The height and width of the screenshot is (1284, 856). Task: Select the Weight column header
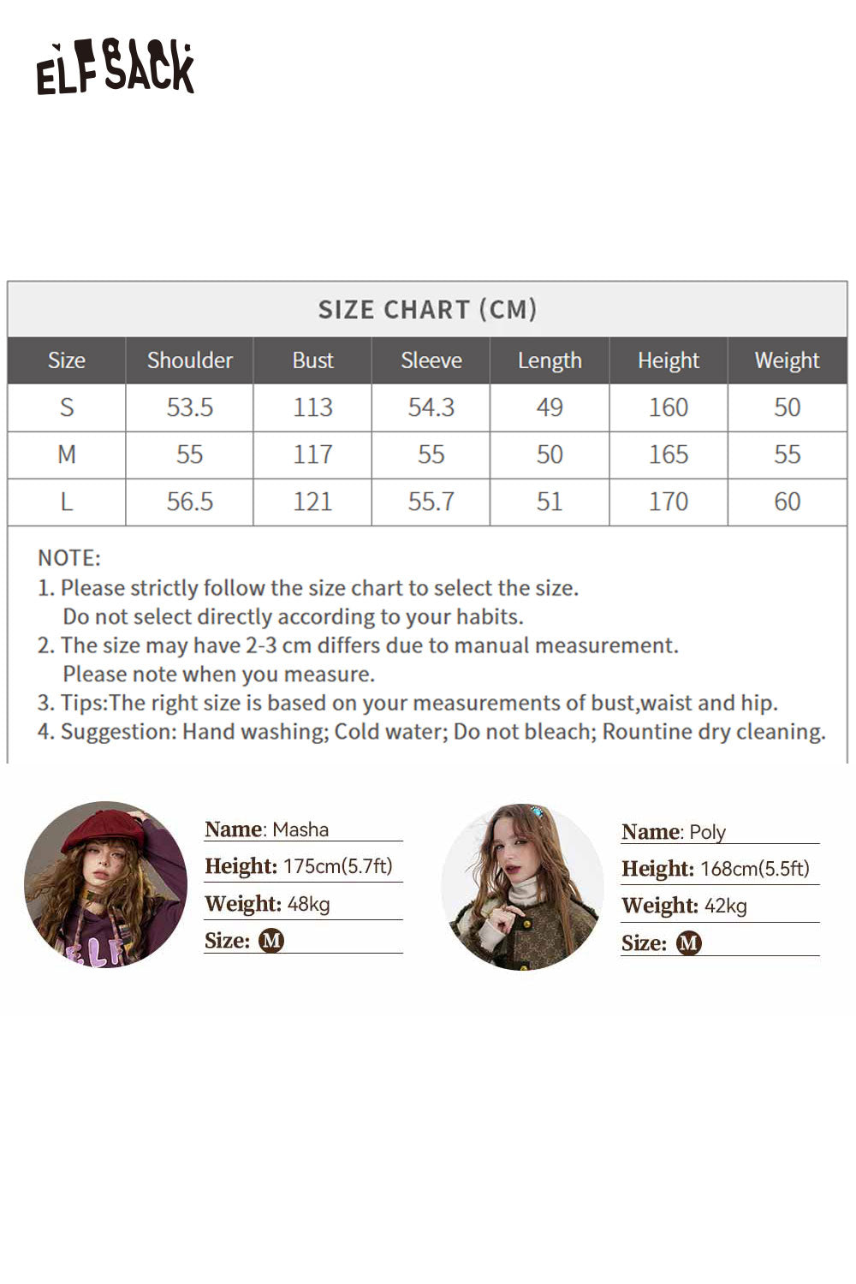pos(787,360)
